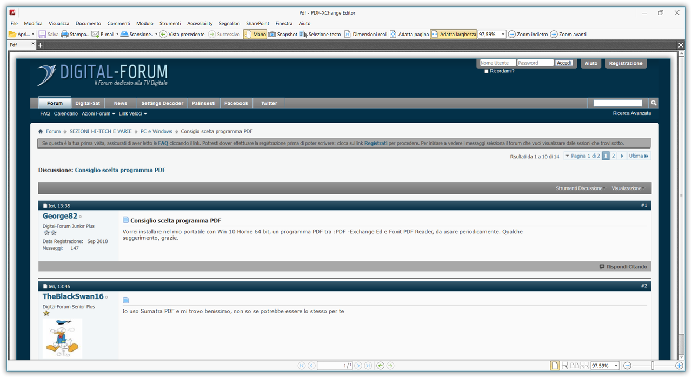Toggle the Mano hand tool
The image size is (692, 378).
[x=255, y=34]
